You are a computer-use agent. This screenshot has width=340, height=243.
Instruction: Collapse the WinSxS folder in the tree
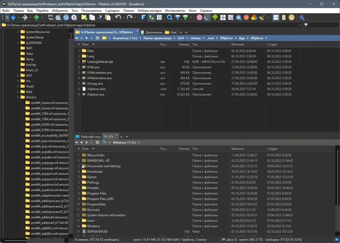(x=18, y=97)
